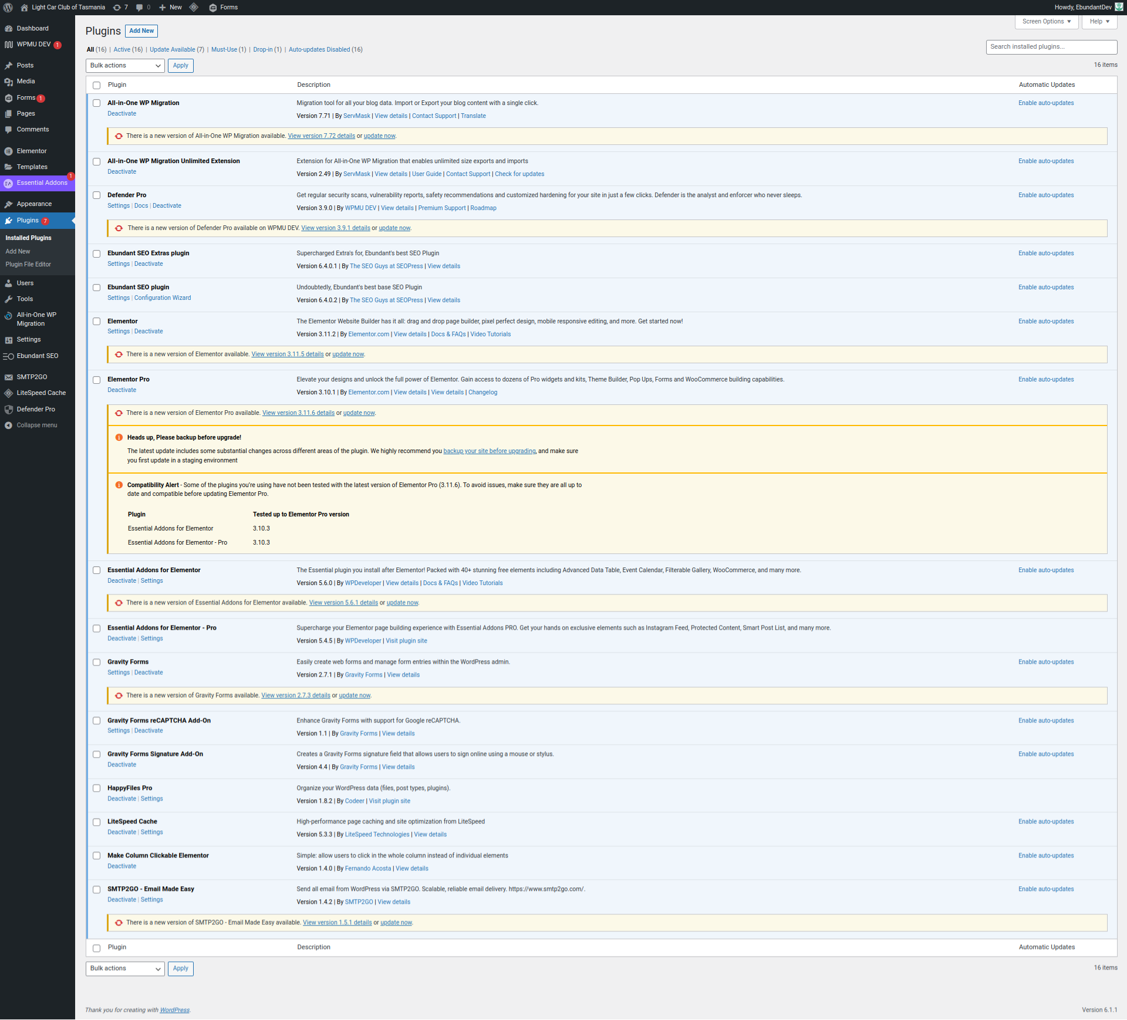Open the Media library sidebar icon
The width and height of the screenshot is (1127, 1020).
tap(8, 82)
